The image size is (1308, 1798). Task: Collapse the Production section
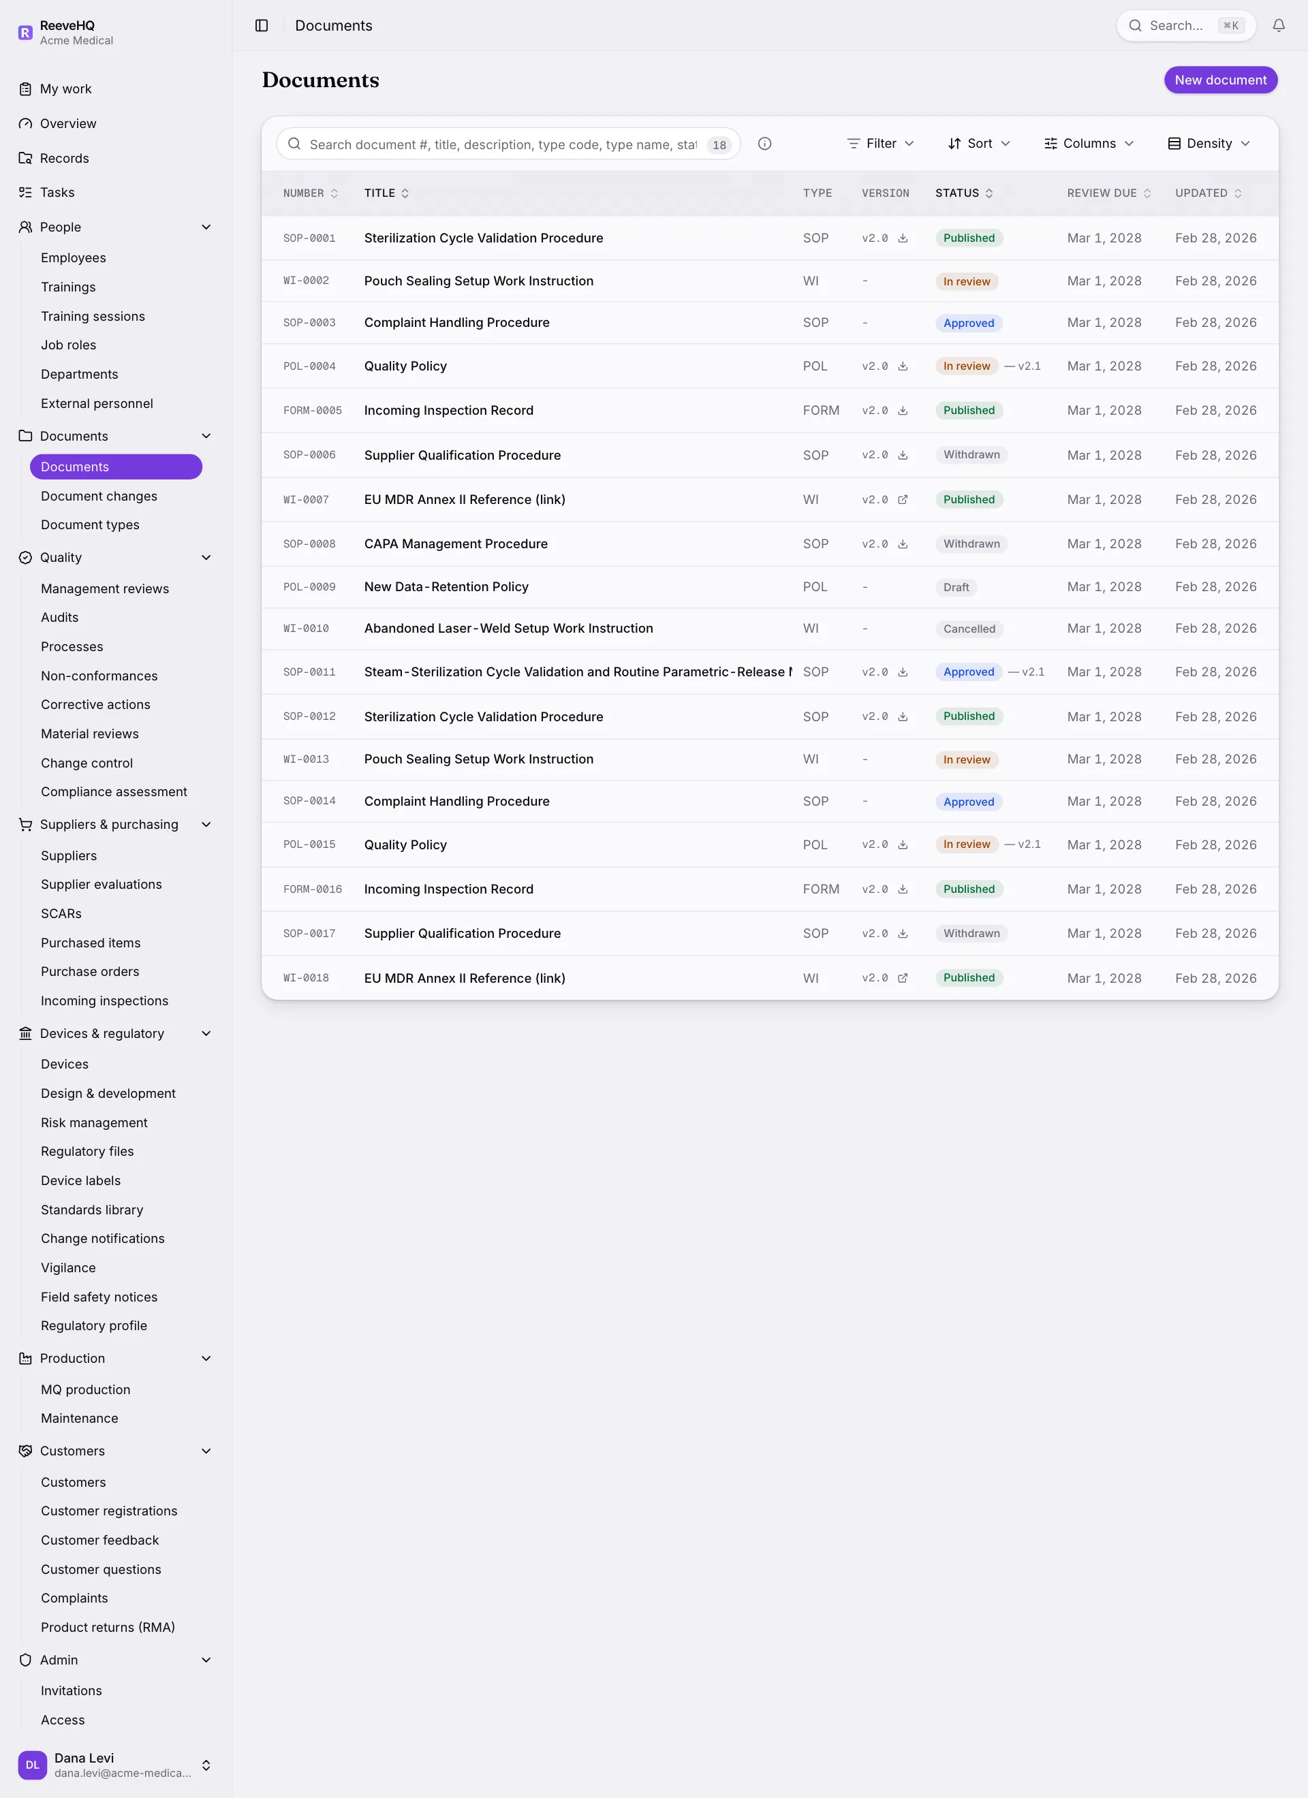click(206, 1359)
